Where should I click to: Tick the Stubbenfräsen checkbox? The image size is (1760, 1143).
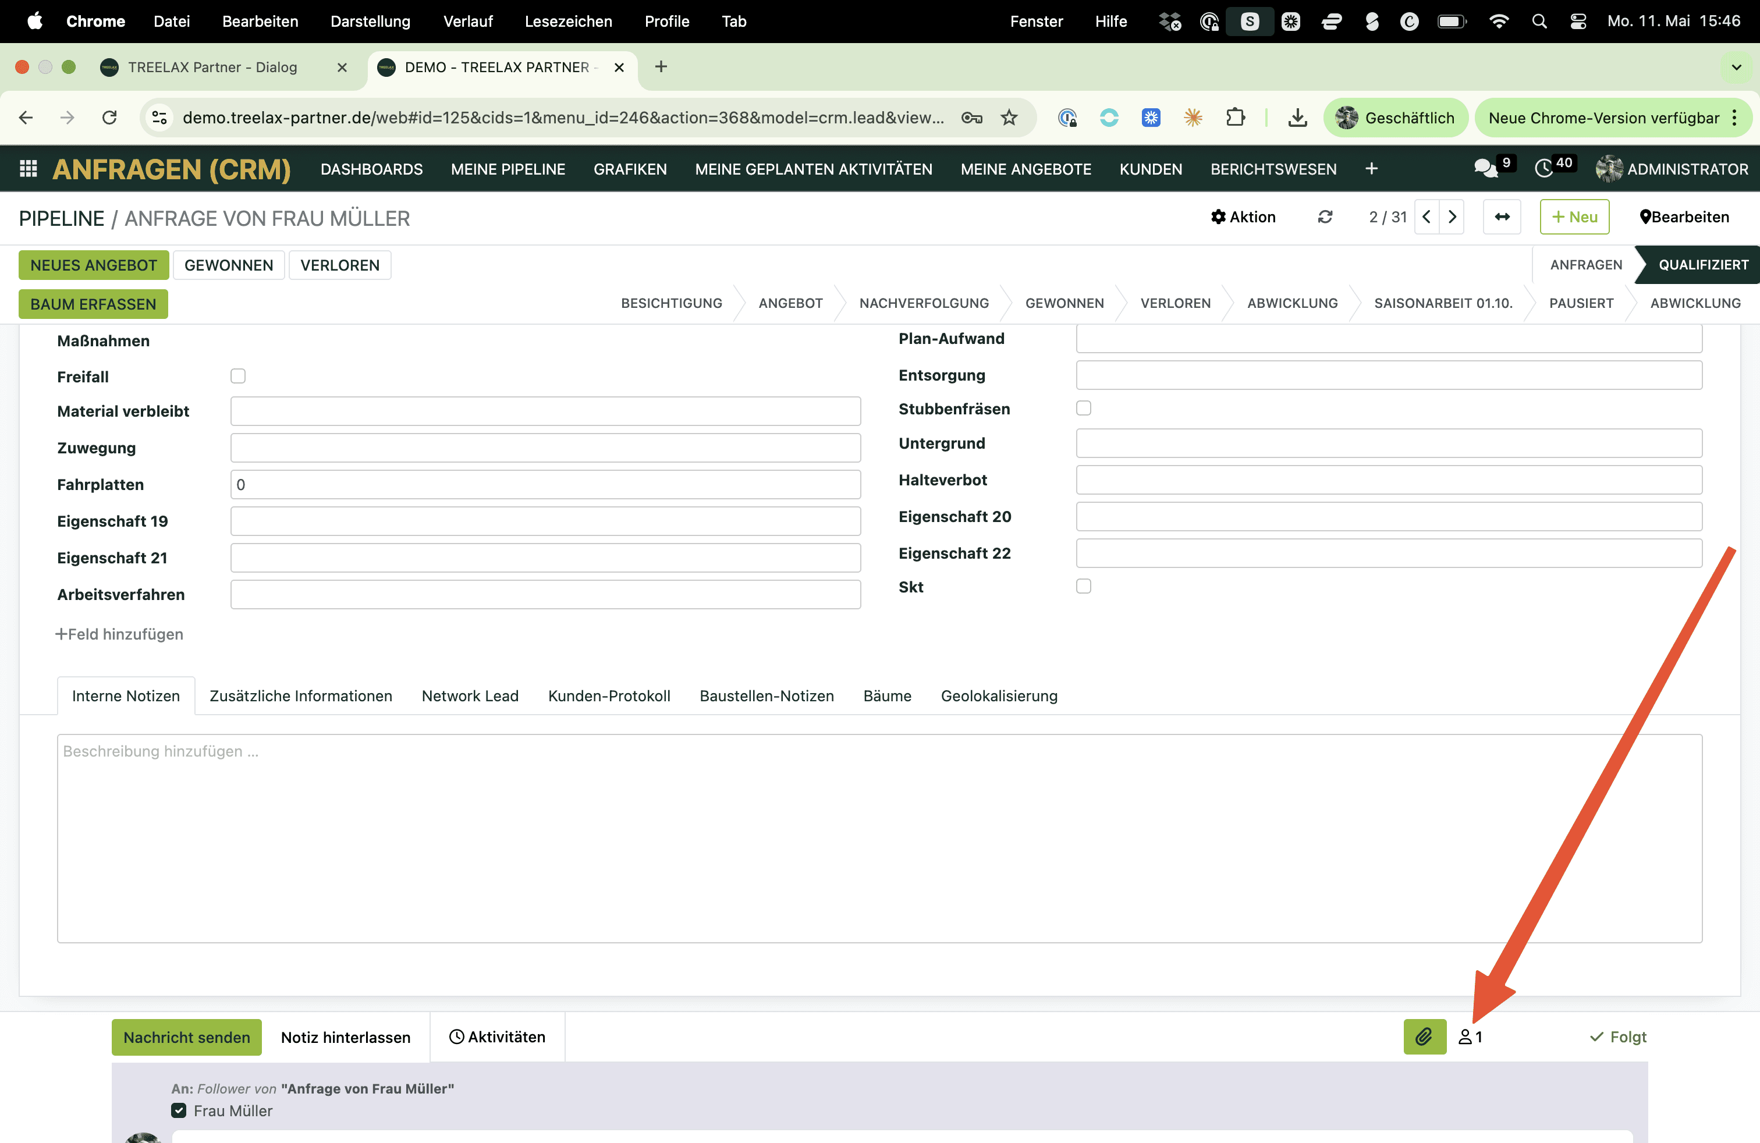pos(1083,408)
